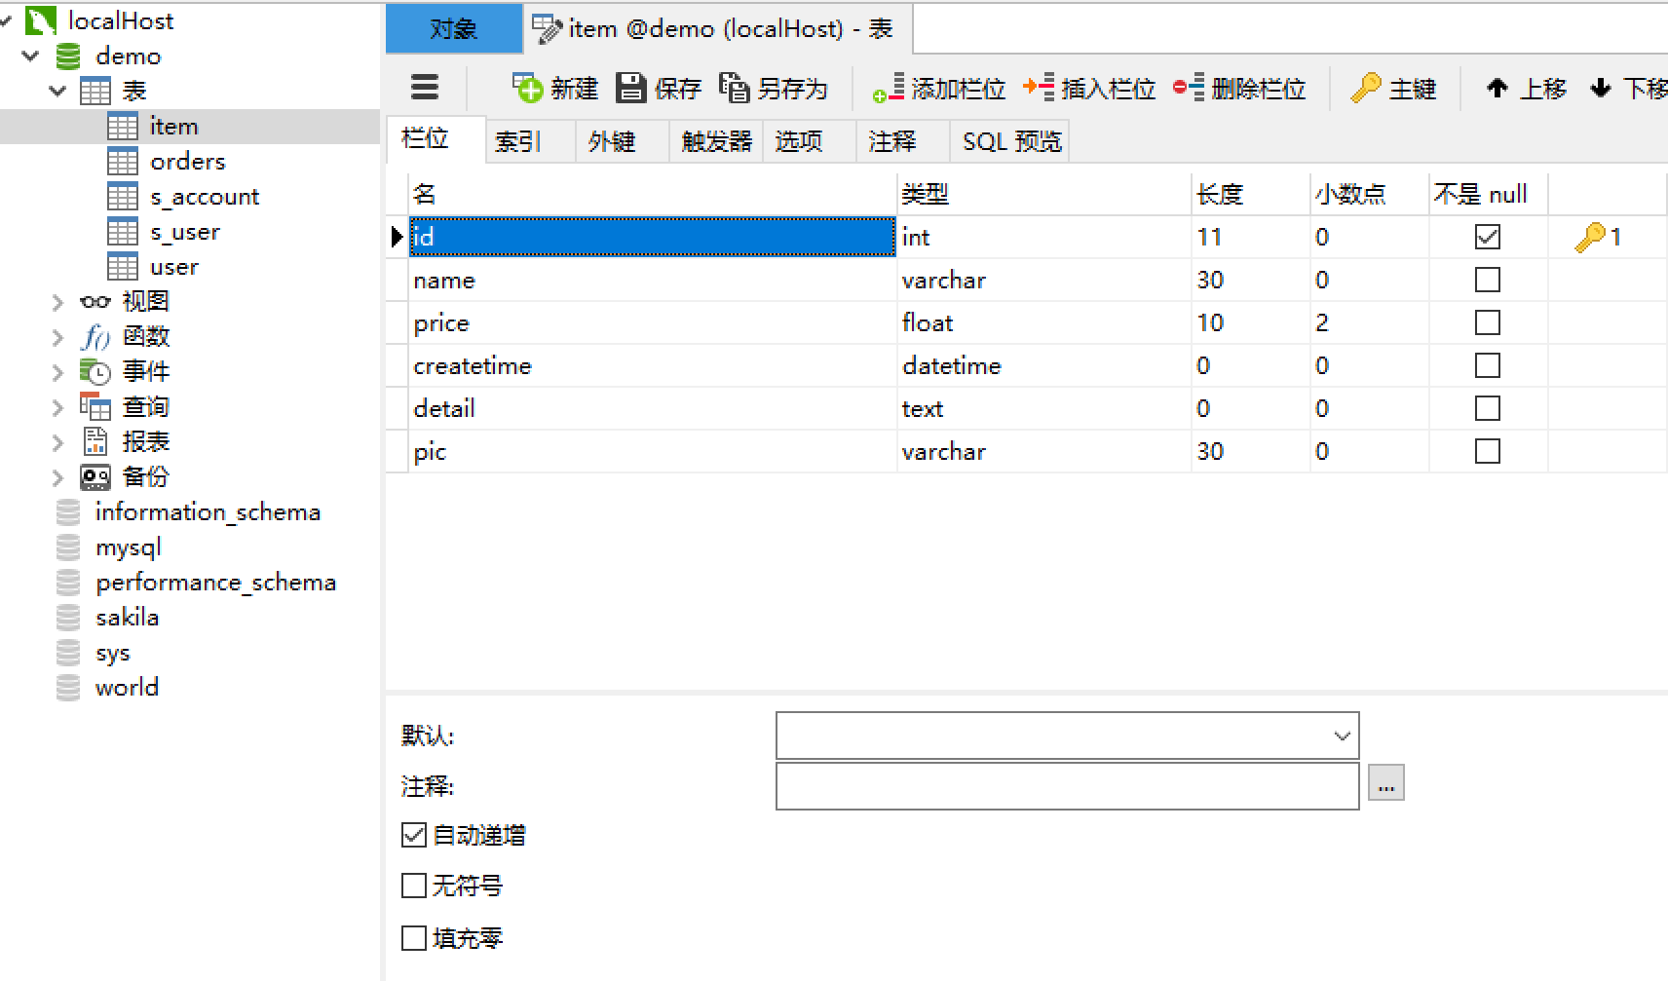Click the primary key icon in id row
The width and height of the screenshot is (1668, 981).
pyautogui.click(x=1589, y=237)
